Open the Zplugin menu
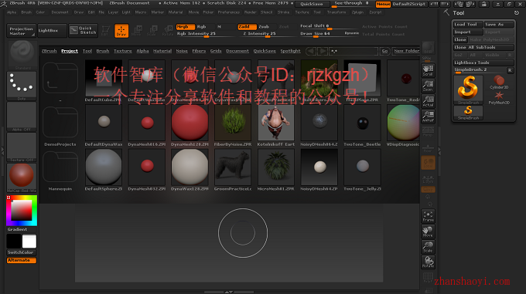Screen dimensions: 526x294 pos(357,12)
